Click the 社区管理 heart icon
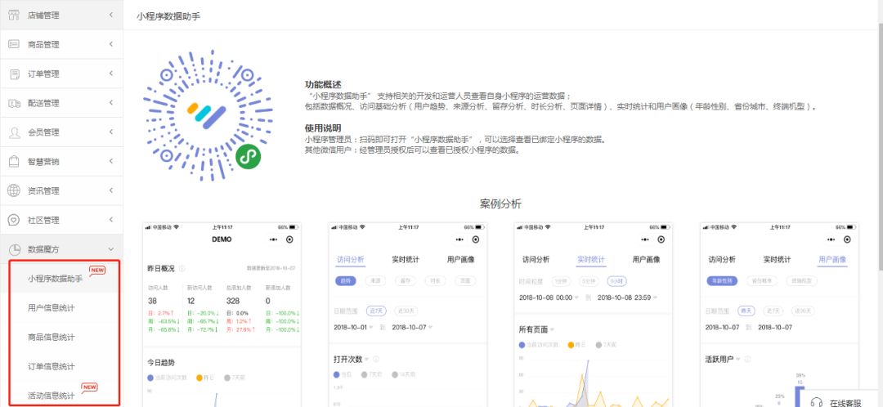The width and height of the screenshot is (883, 407). click(14, 220)
